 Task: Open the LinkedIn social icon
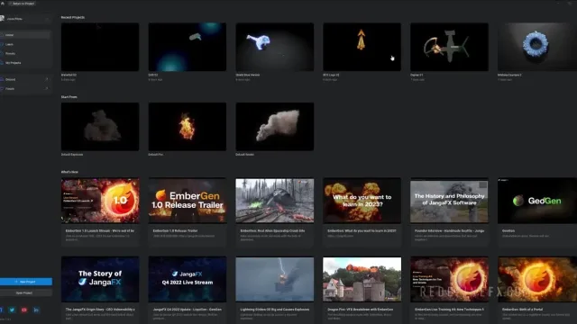click(x=36, y=310)
